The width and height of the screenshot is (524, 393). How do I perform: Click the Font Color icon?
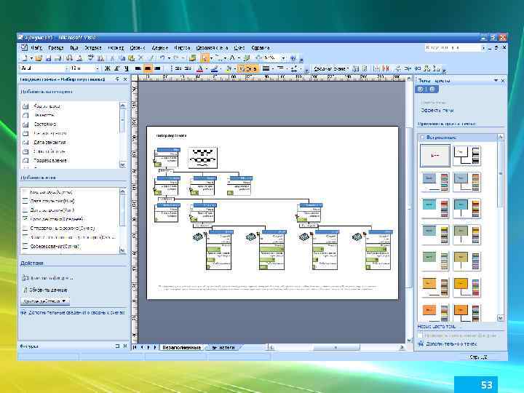tap(200, 68)
